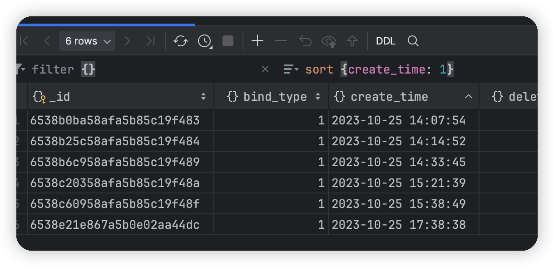
Task: Add a new row
Action: [x=257, y=41]
